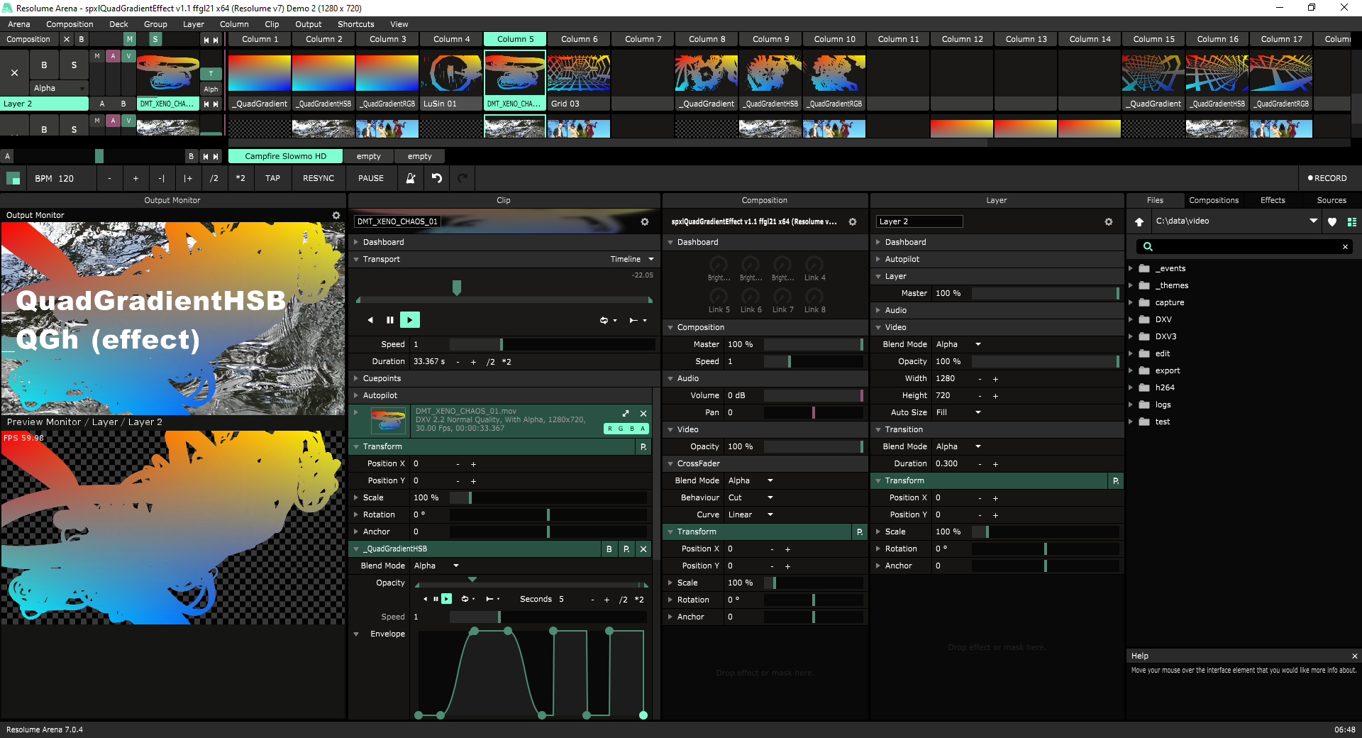Image resolution: width=1362 pixels, height=738 pixels.
Task: Expand the _events folder
Action: [x=1131, y=268]
